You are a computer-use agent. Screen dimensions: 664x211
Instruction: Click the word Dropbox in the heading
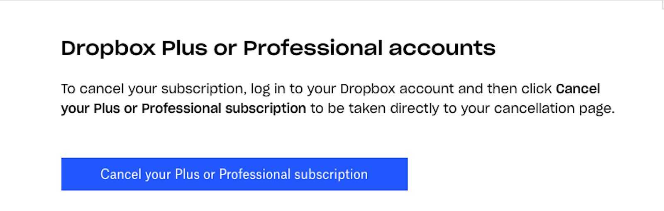[x=108, y=48]
